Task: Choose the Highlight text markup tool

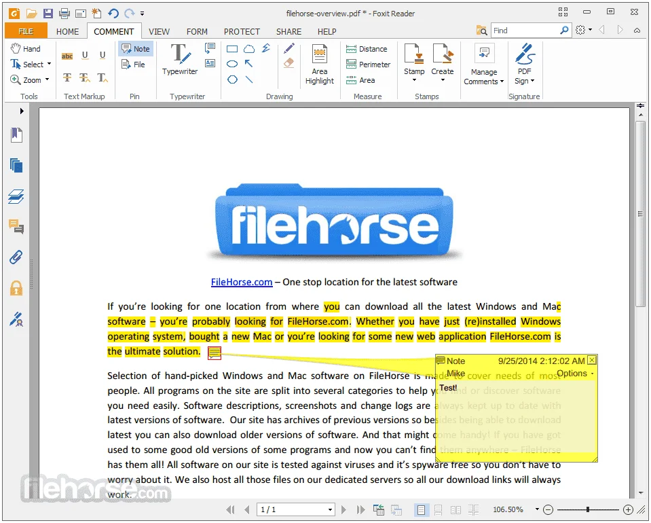Action: click(x=67, y=56)
